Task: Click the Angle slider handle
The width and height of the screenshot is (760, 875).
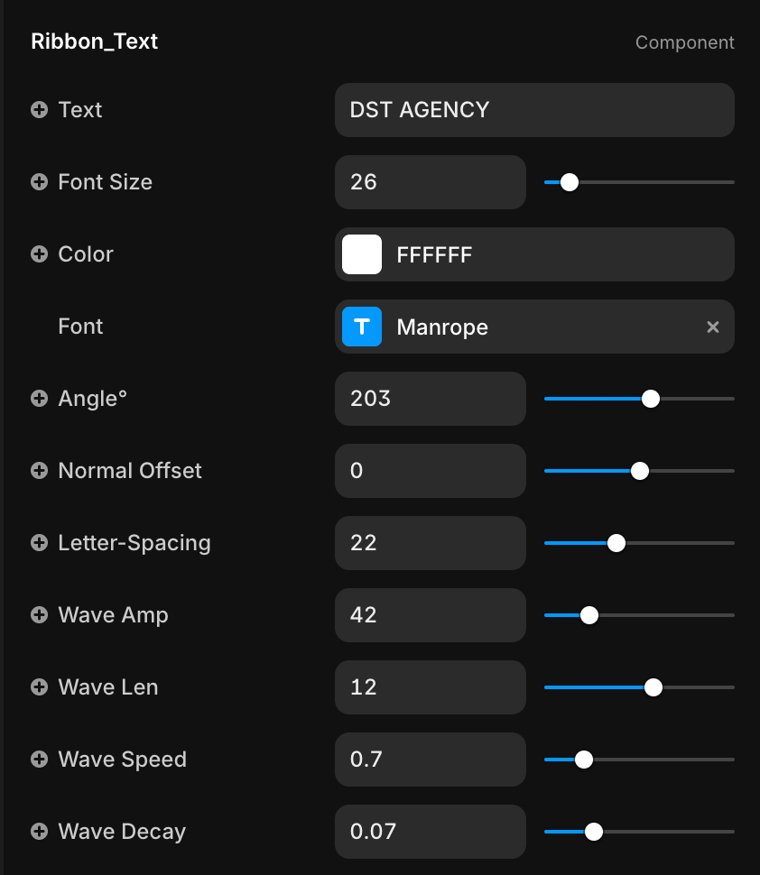Action: click(651, 399)
